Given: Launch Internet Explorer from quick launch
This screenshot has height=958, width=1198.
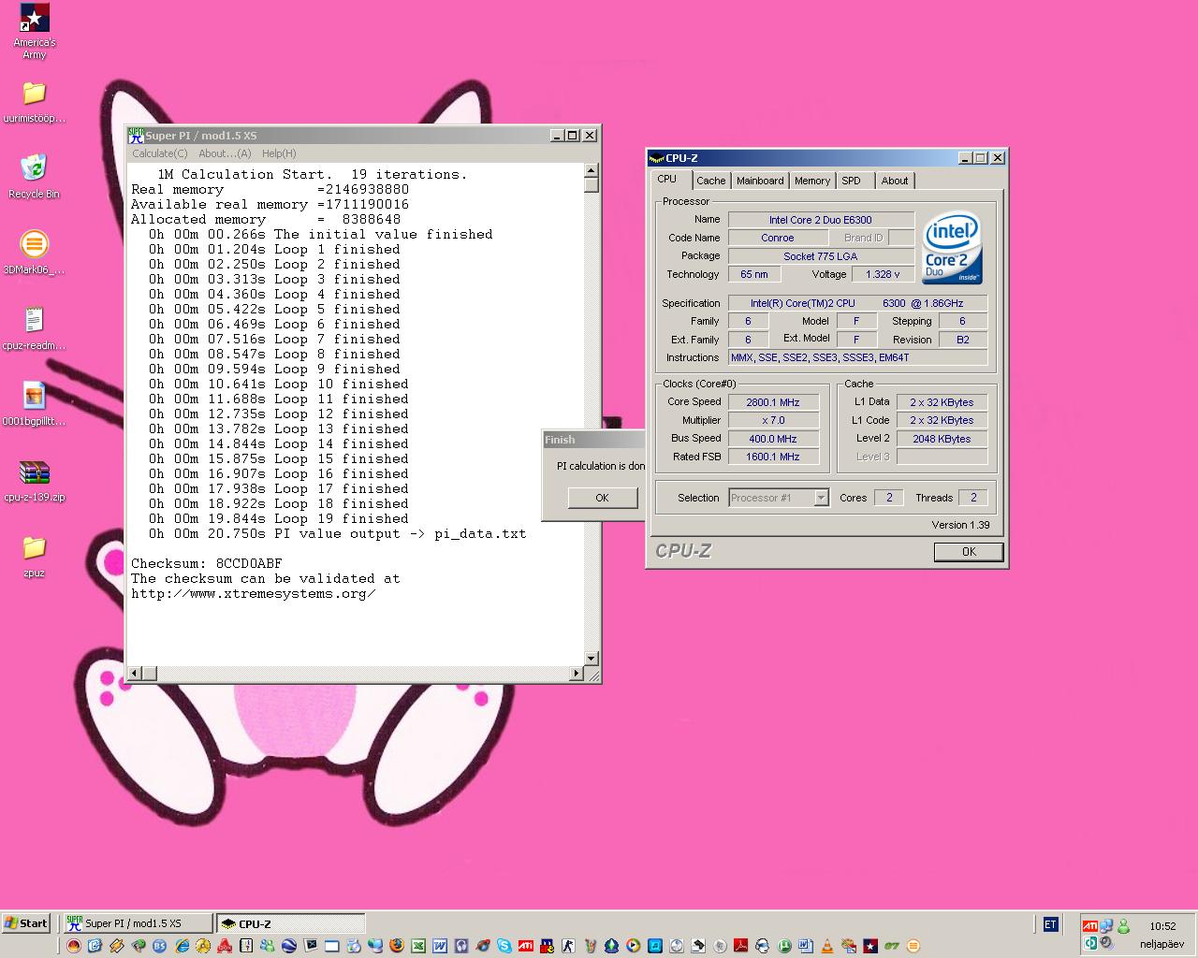Looking at the screenshot, I should point(183,946).
